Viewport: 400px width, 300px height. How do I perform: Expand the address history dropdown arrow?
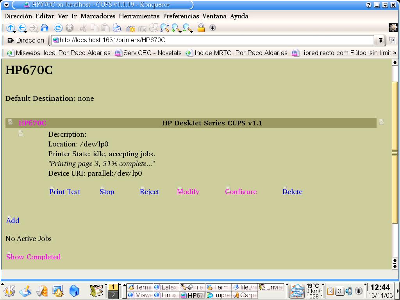[380, 40]
